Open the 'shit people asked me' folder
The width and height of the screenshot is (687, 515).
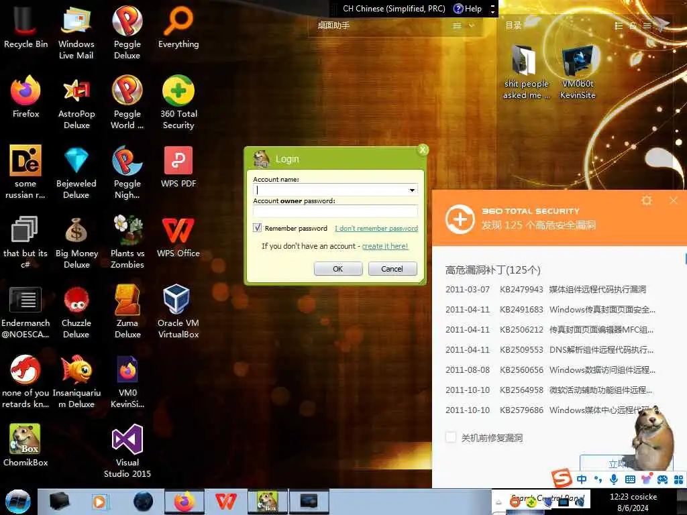[x=526, y=72]
